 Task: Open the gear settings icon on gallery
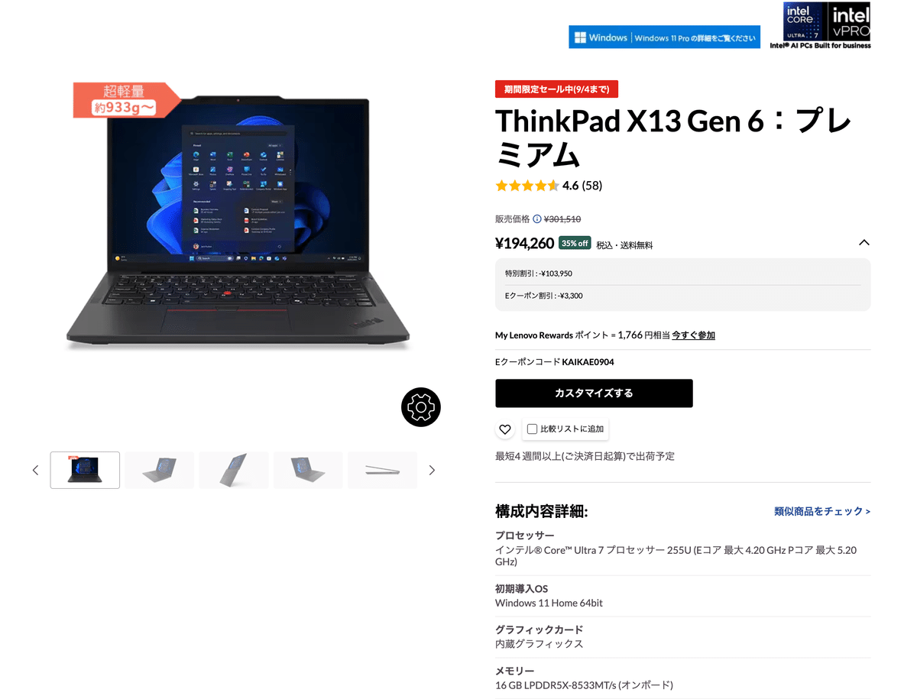(421, 406)
